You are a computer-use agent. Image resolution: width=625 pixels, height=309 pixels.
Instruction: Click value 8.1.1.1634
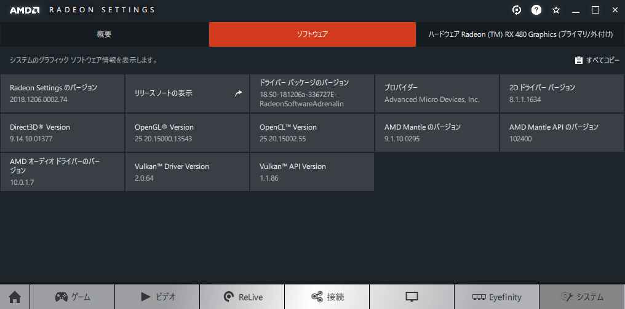coord(525,99)
